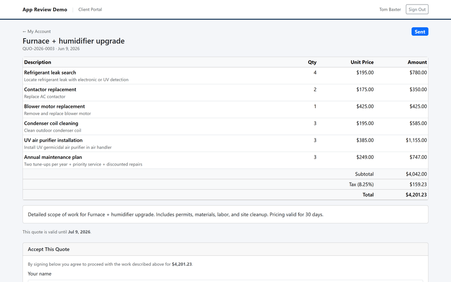Click the Two tune-ups per year description

(x=83, y=164)
